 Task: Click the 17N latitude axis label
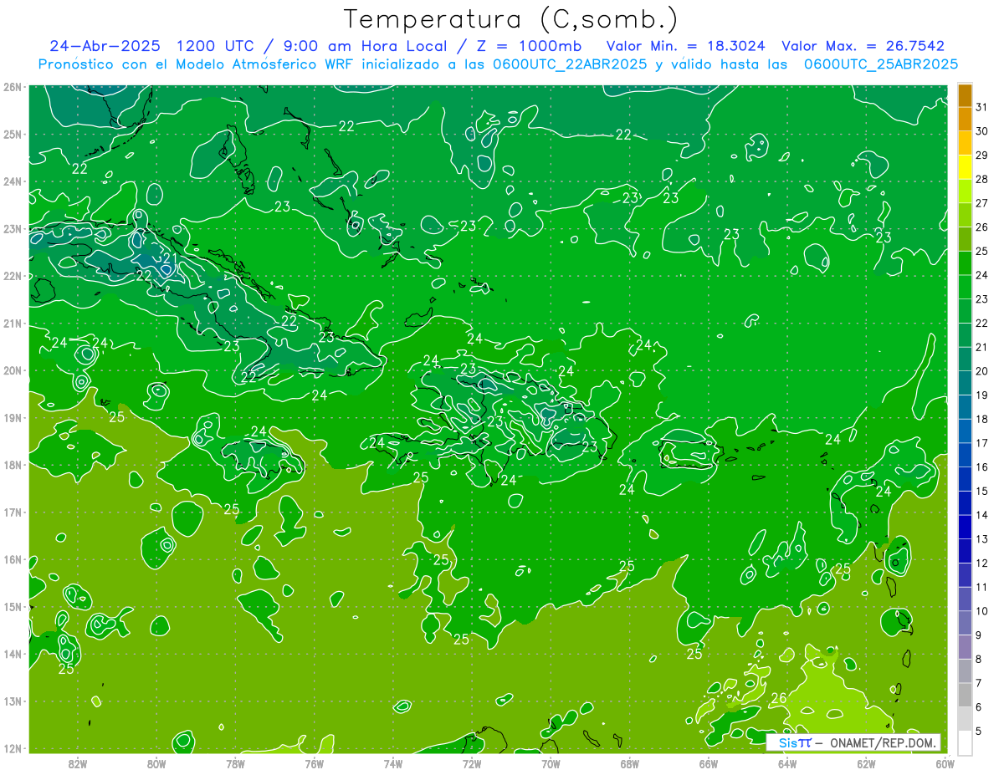pyautogui.click(x=12, y=512)
